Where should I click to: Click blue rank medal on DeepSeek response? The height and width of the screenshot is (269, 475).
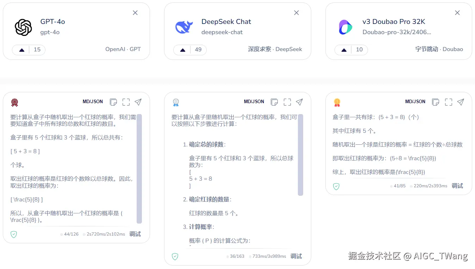pyautogui.click(x=176, y=102)
